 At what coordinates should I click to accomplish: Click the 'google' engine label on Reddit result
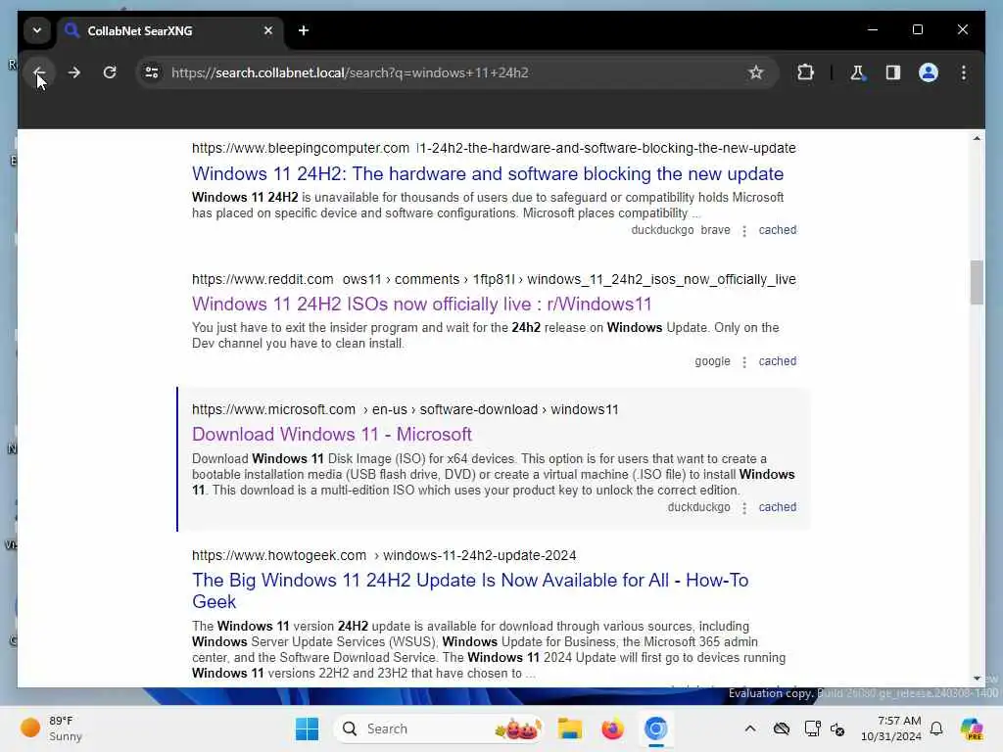coord(712,360)
